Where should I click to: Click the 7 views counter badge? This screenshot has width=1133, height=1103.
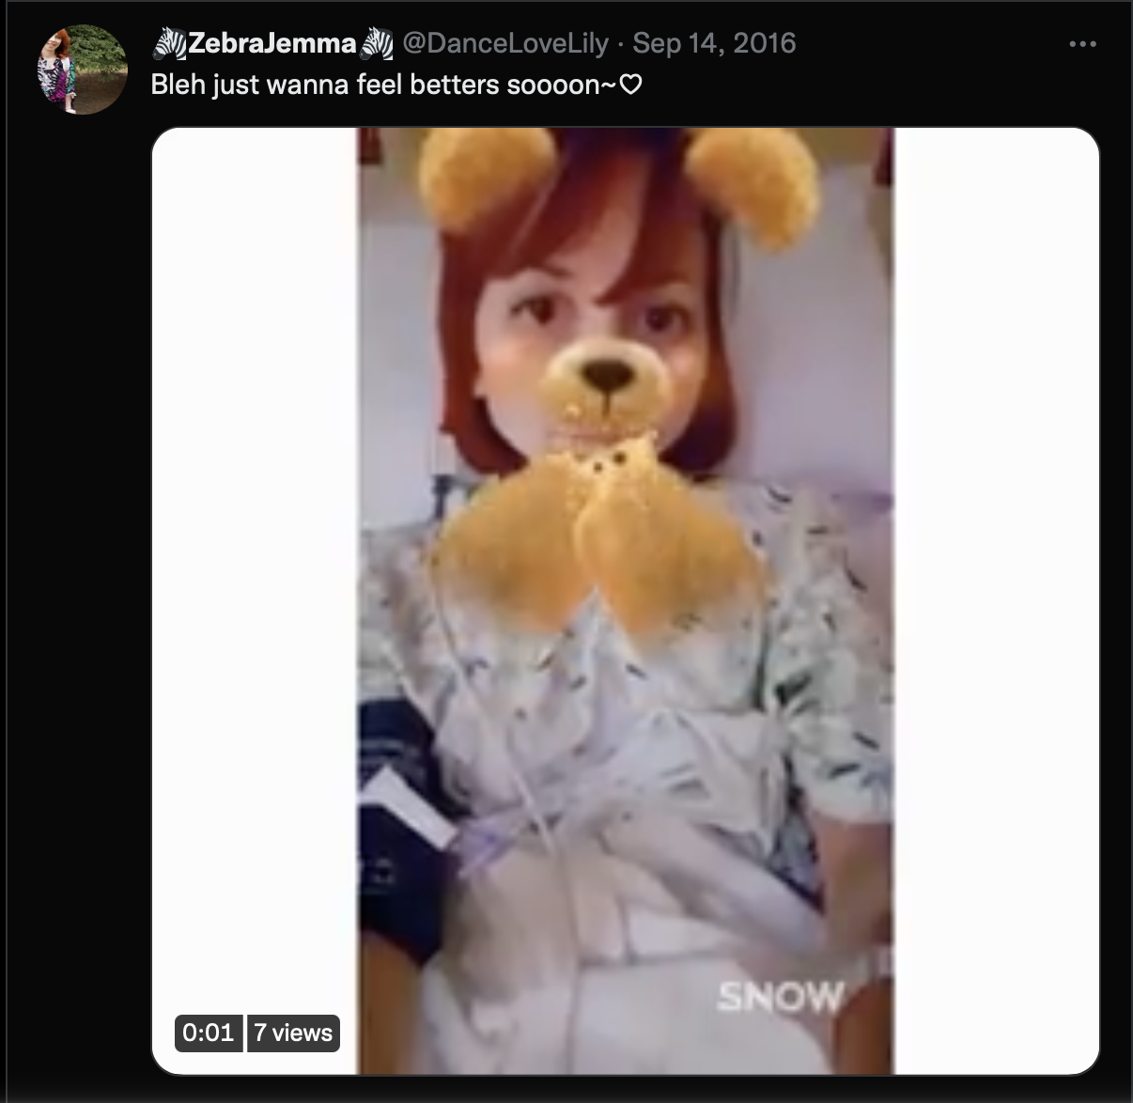(x=293, y=1033)
